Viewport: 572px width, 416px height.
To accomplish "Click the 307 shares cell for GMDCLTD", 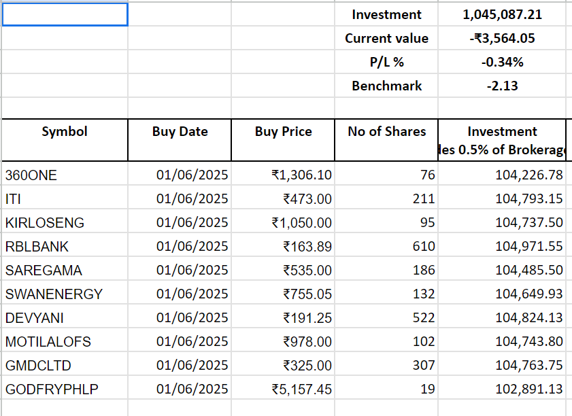I will (x=386, y=365).
